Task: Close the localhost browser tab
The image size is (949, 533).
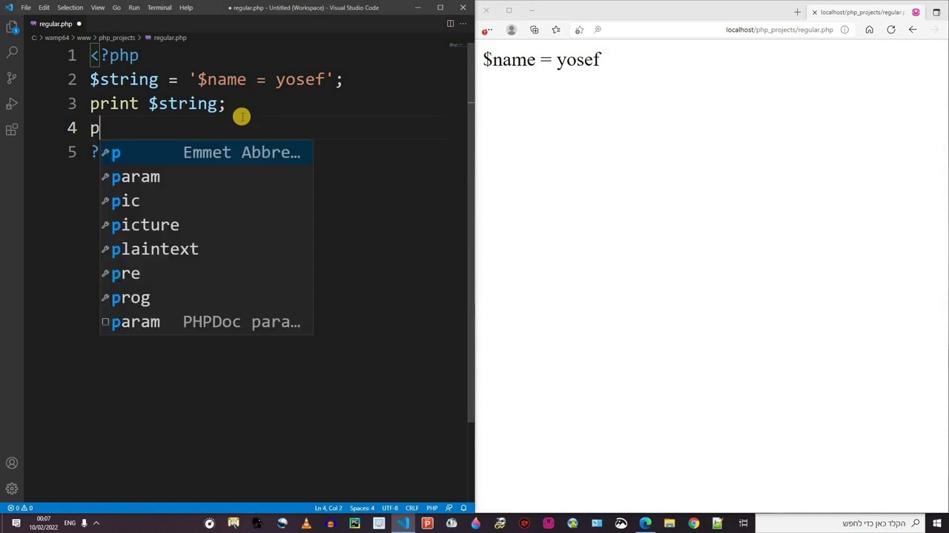Action: coord(814,12)
